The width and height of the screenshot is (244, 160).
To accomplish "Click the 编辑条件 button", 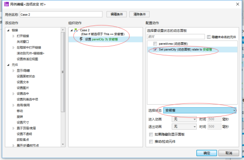I will (x=116, y=14).
